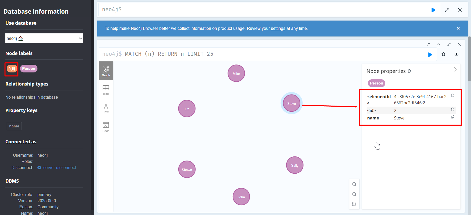Copy the name property value Steve

tap(453, 117)
